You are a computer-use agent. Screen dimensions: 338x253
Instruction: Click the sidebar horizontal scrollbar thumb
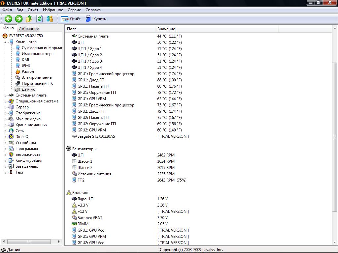tap(29, 241)
